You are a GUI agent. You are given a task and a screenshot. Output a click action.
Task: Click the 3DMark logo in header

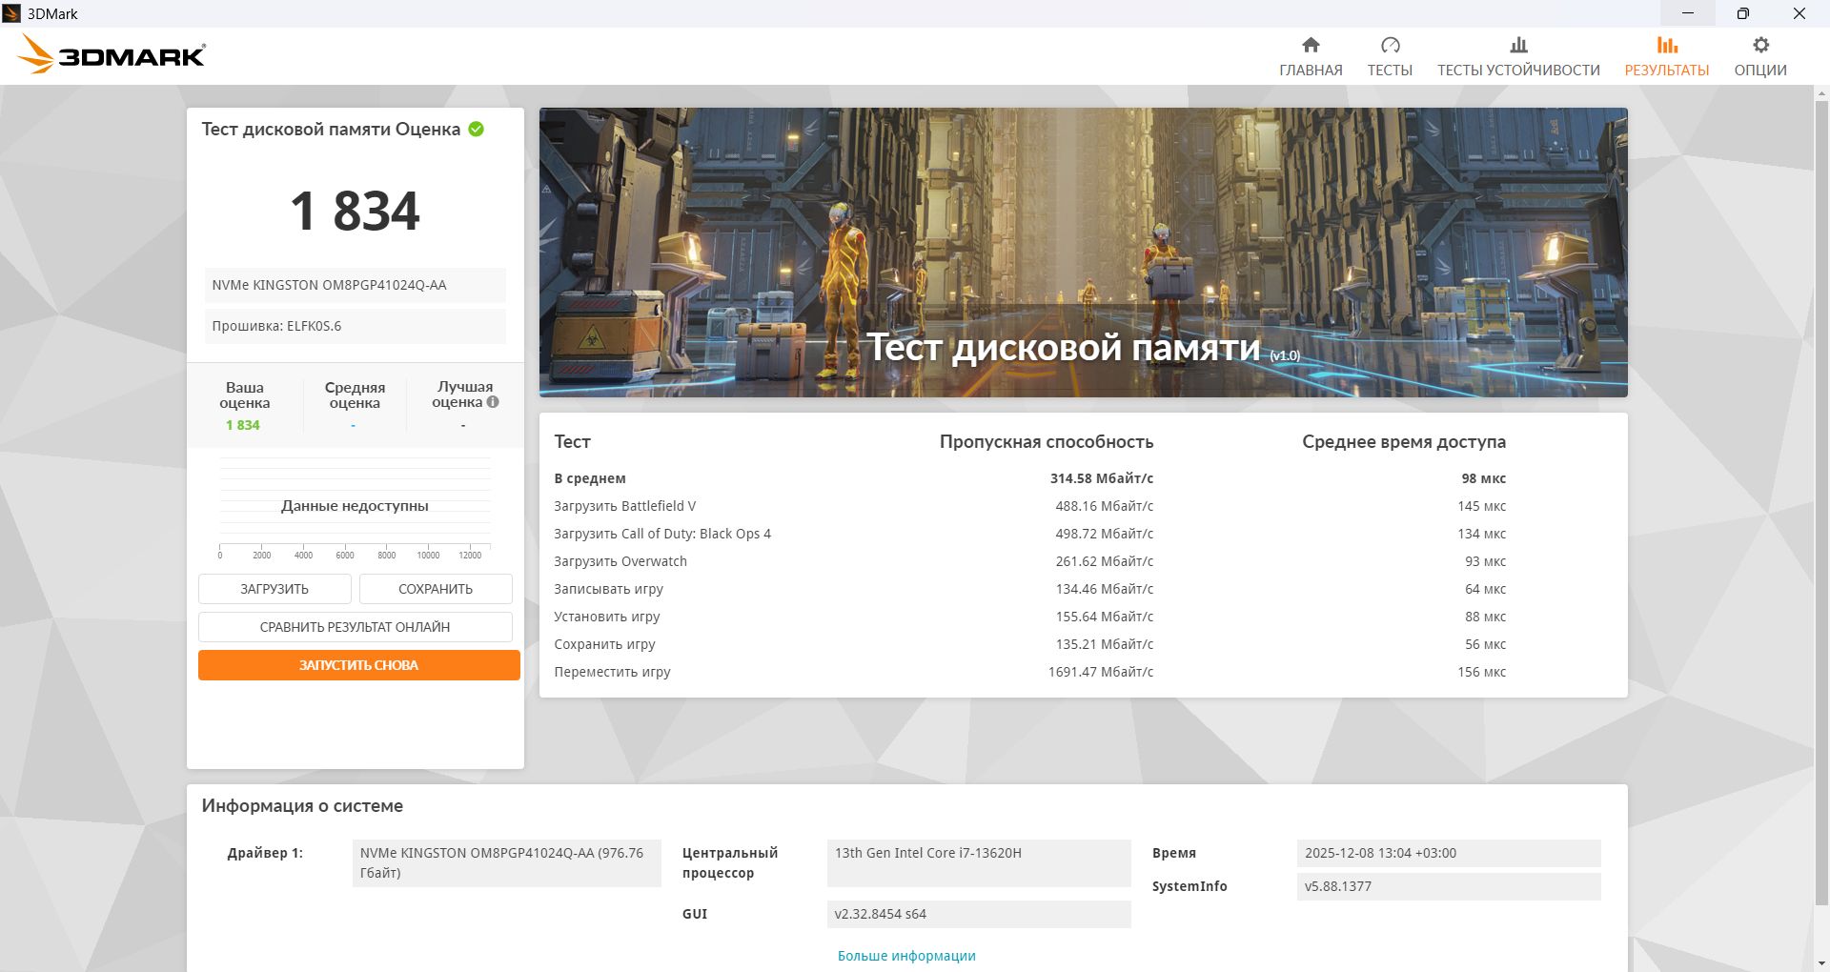[x=112, y=54]
